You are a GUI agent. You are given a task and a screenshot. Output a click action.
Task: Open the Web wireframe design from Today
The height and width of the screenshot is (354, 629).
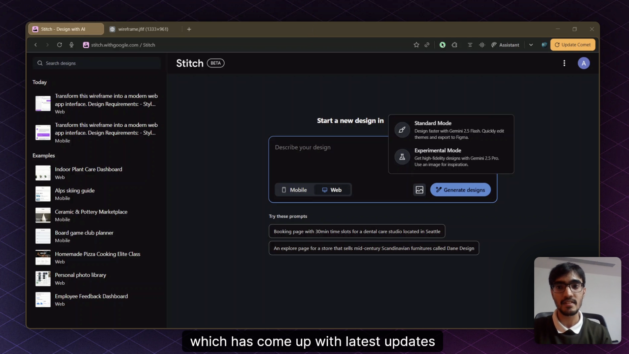click(x=96, y=104)
